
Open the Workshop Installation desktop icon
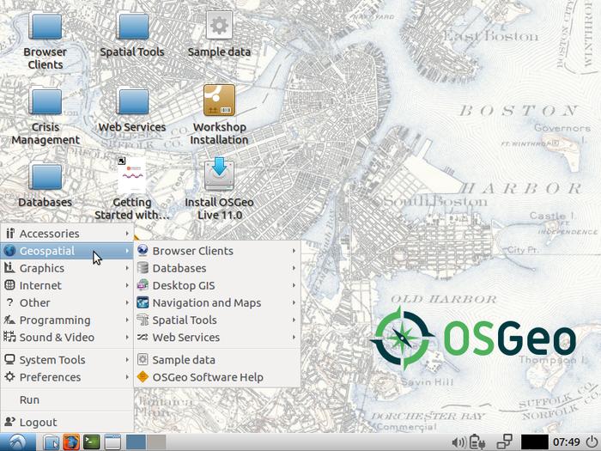(x=219, y=101)
